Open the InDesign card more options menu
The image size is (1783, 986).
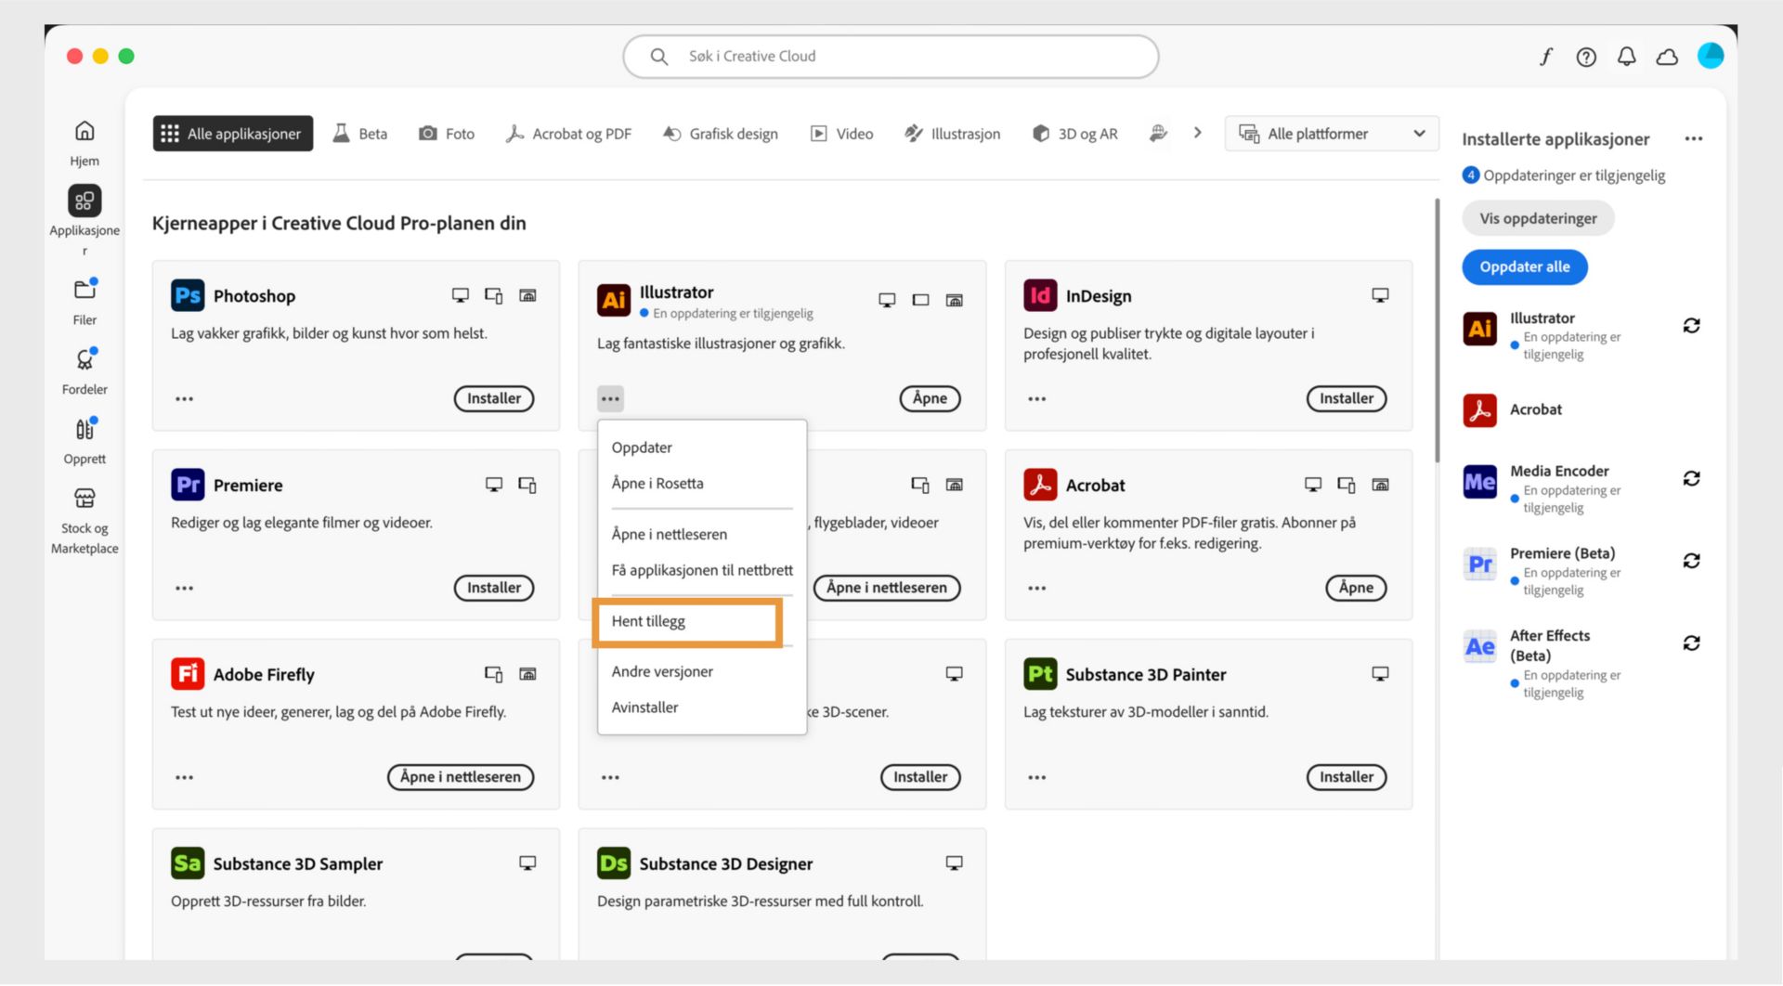point(1037,399)
